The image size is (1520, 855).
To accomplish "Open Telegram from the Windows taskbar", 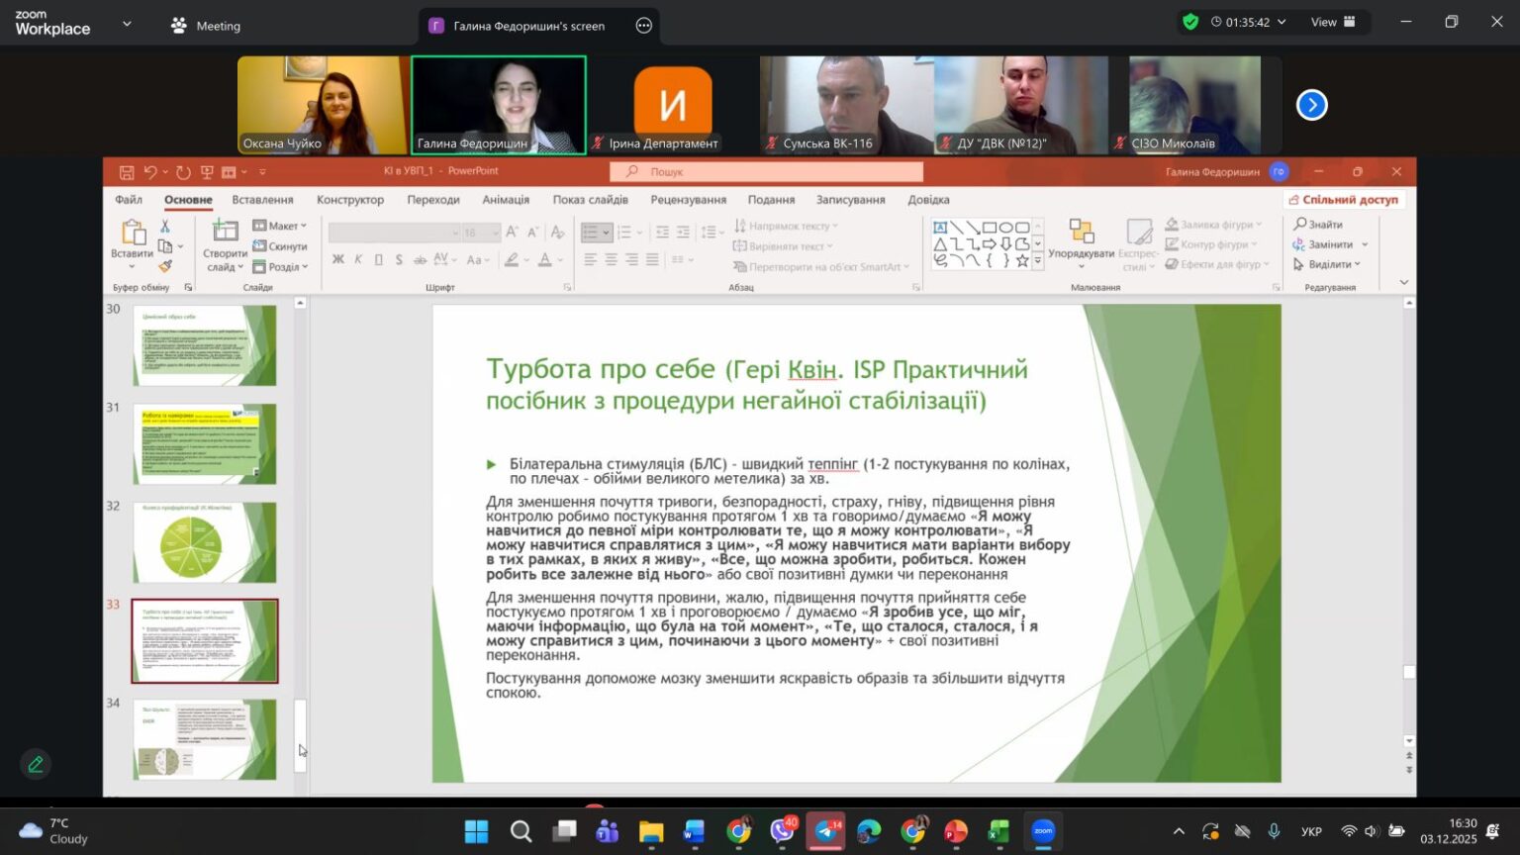I will (825, 831).
